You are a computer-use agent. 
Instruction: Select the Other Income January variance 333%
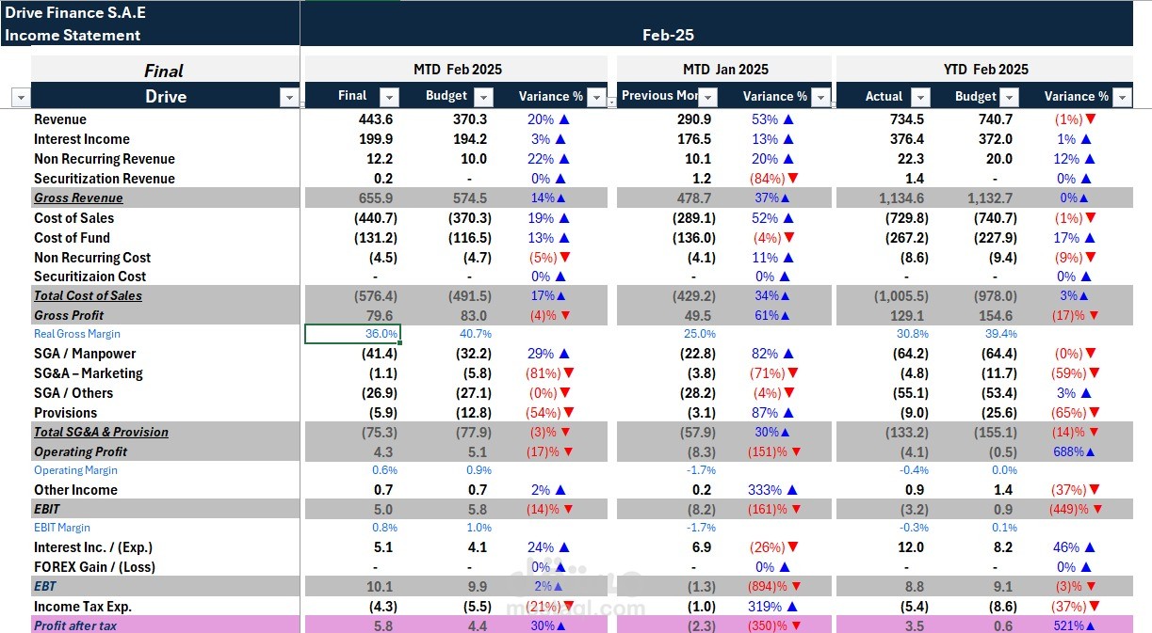(x=774, y=490)
